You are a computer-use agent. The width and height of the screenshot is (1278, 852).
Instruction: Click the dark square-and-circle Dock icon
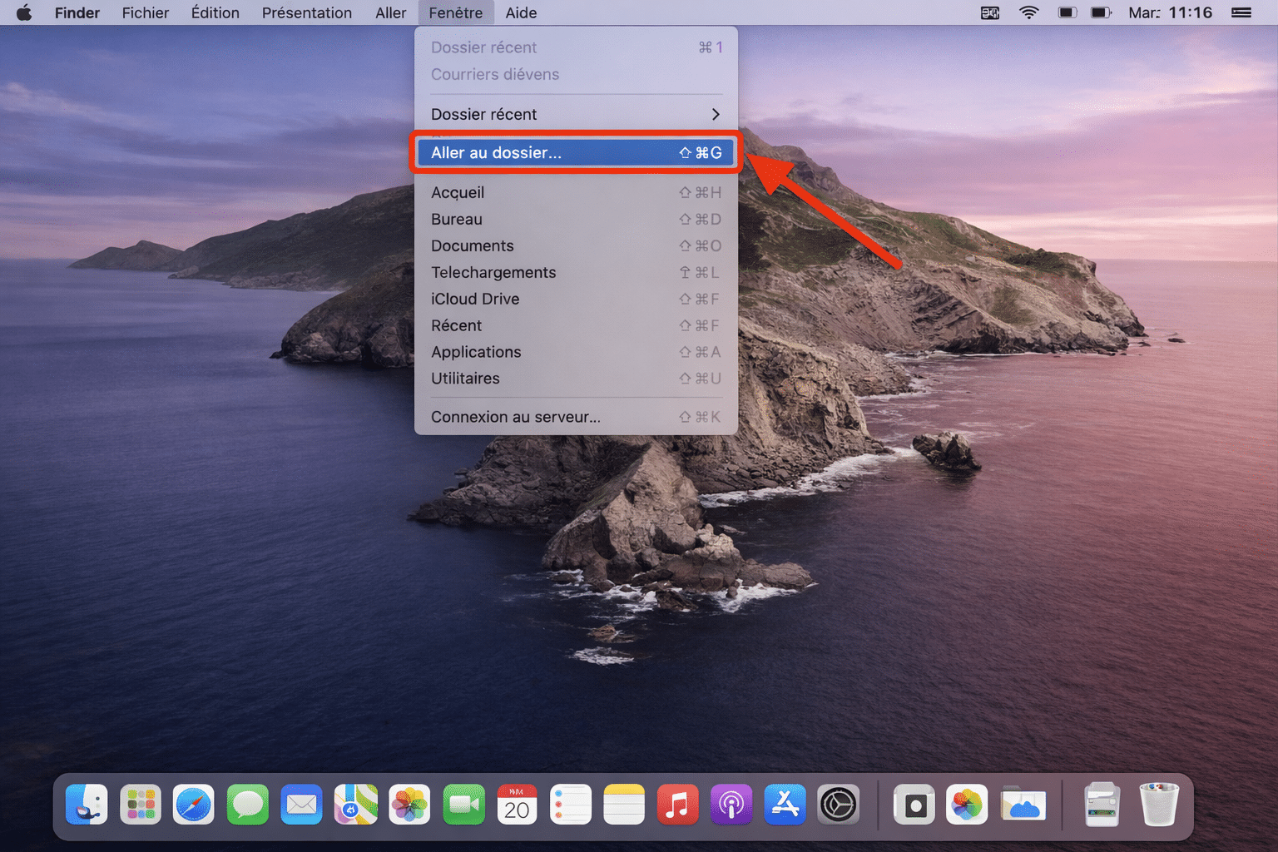point(914,805)
